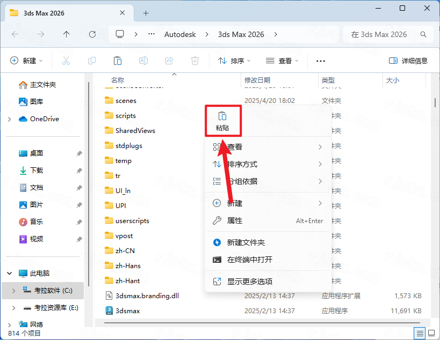440x340 pixels.
Task: Click the Rename toolbar icon
Action: point(143,61)
